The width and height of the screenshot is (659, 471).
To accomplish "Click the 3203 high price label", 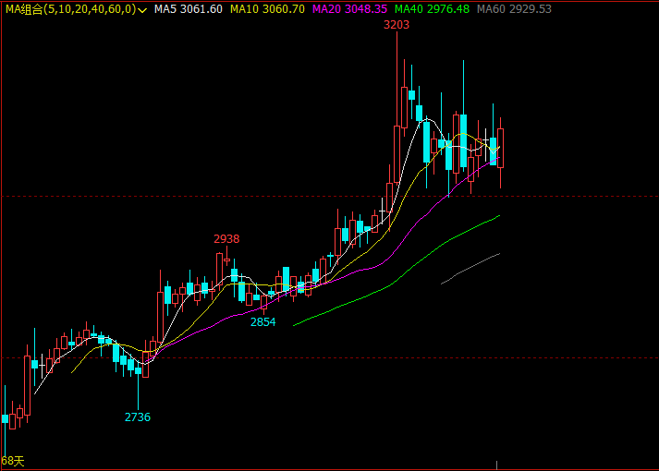I will point(397,25).
